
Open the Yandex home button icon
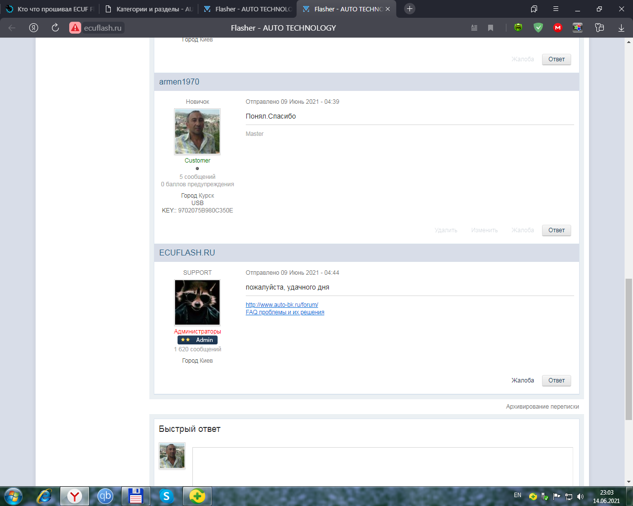[x=34, y=28]
